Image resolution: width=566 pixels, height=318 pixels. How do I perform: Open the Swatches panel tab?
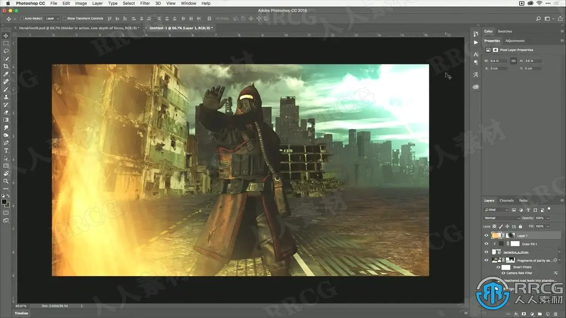click(505, 31)
